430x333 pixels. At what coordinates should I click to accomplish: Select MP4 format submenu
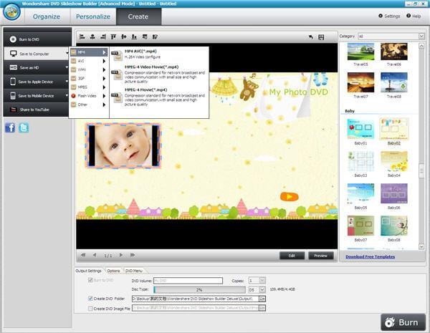click(89, 52)
